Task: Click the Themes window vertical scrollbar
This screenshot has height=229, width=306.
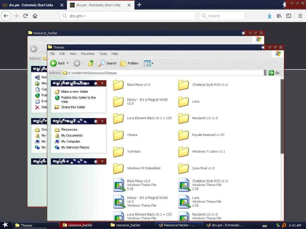Action: [x=282, y=116]
